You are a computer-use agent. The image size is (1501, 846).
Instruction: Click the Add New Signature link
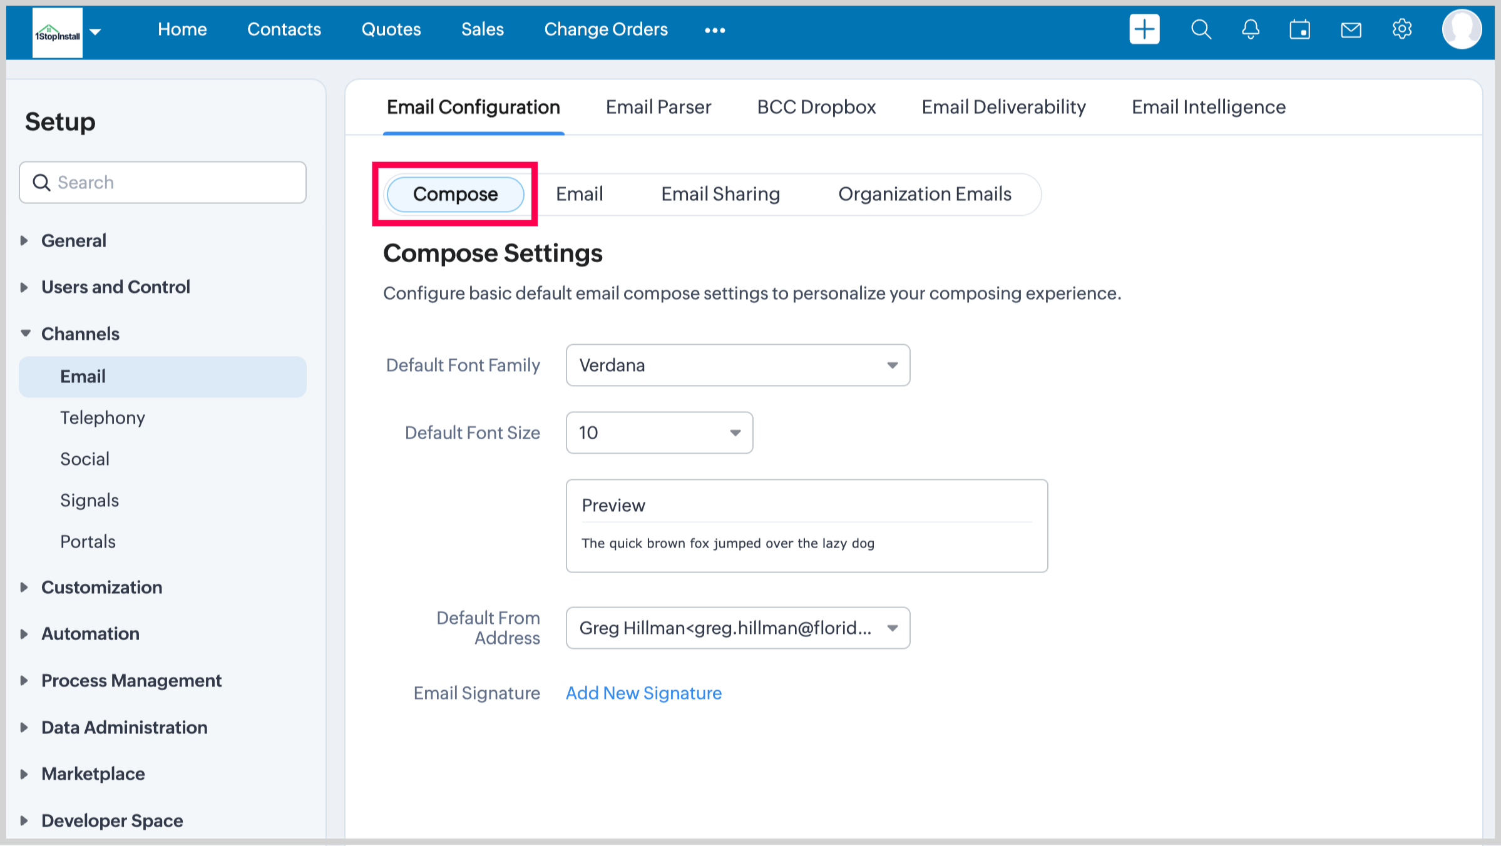643,693
